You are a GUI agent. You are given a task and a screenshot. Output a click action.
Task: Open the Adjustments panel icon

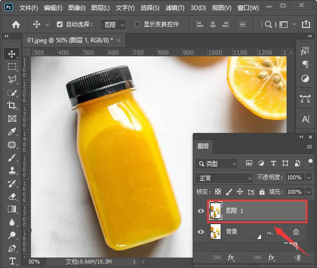point(305,78)
